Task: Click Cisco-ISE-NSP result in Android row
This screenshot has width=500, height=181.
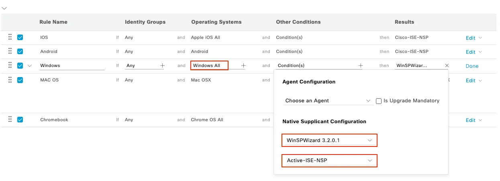Action: (412, 51)
